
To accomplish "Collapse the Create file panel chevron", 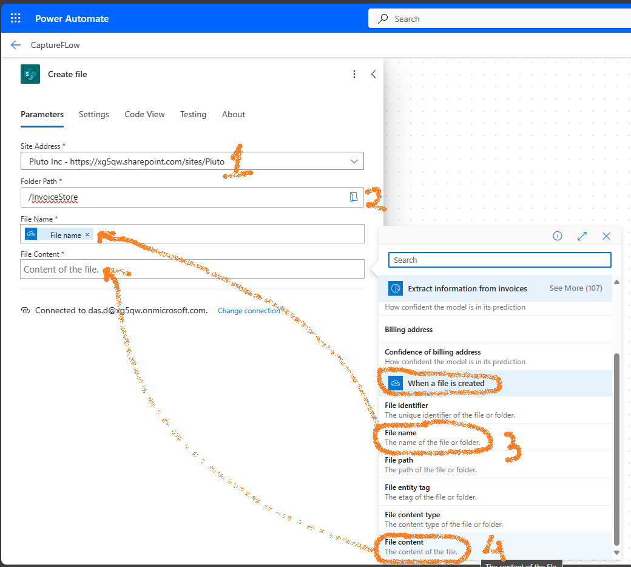I will point(374,74).
